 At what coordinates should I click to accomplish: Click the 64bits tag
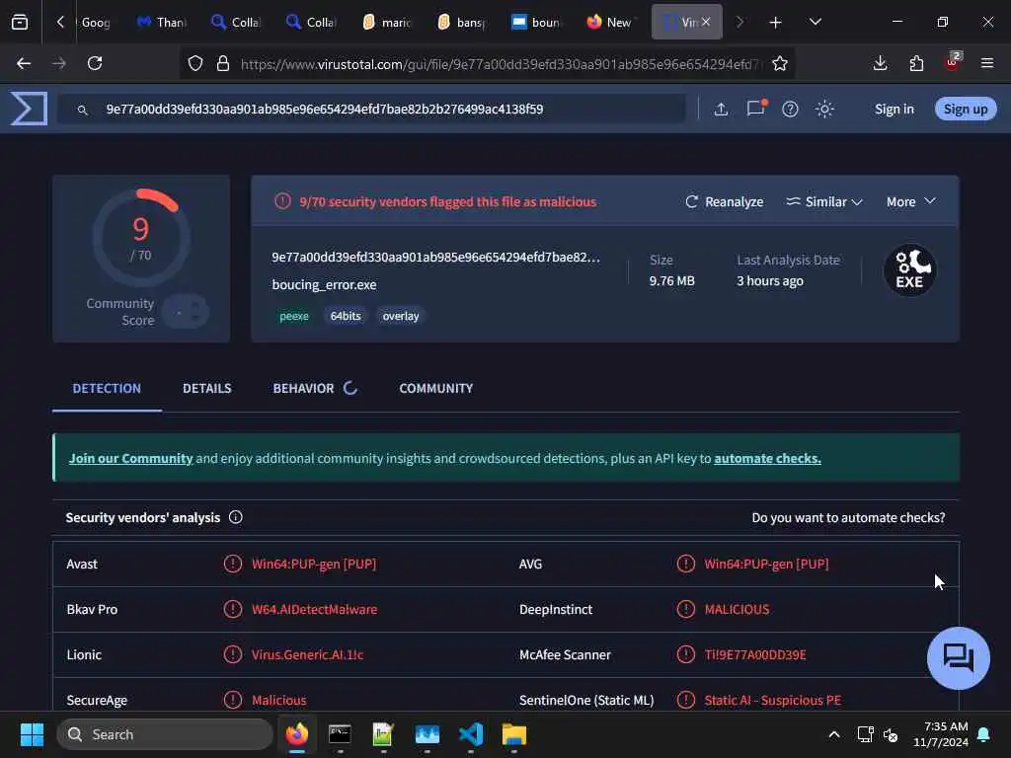click(x=346, y=316)
